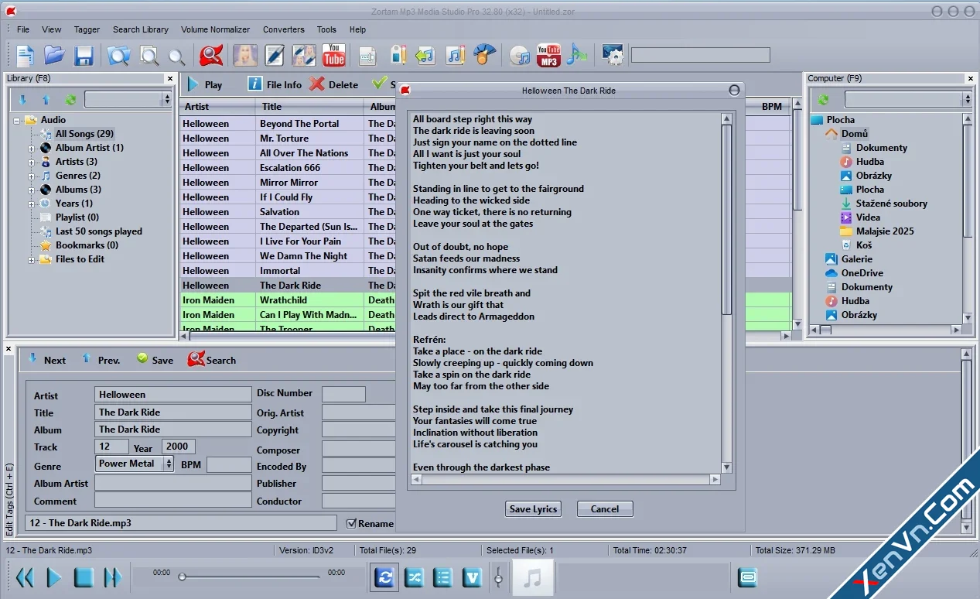Open the Genre Power Metal dropdown

pyautogui.click(x=168, y=464)
